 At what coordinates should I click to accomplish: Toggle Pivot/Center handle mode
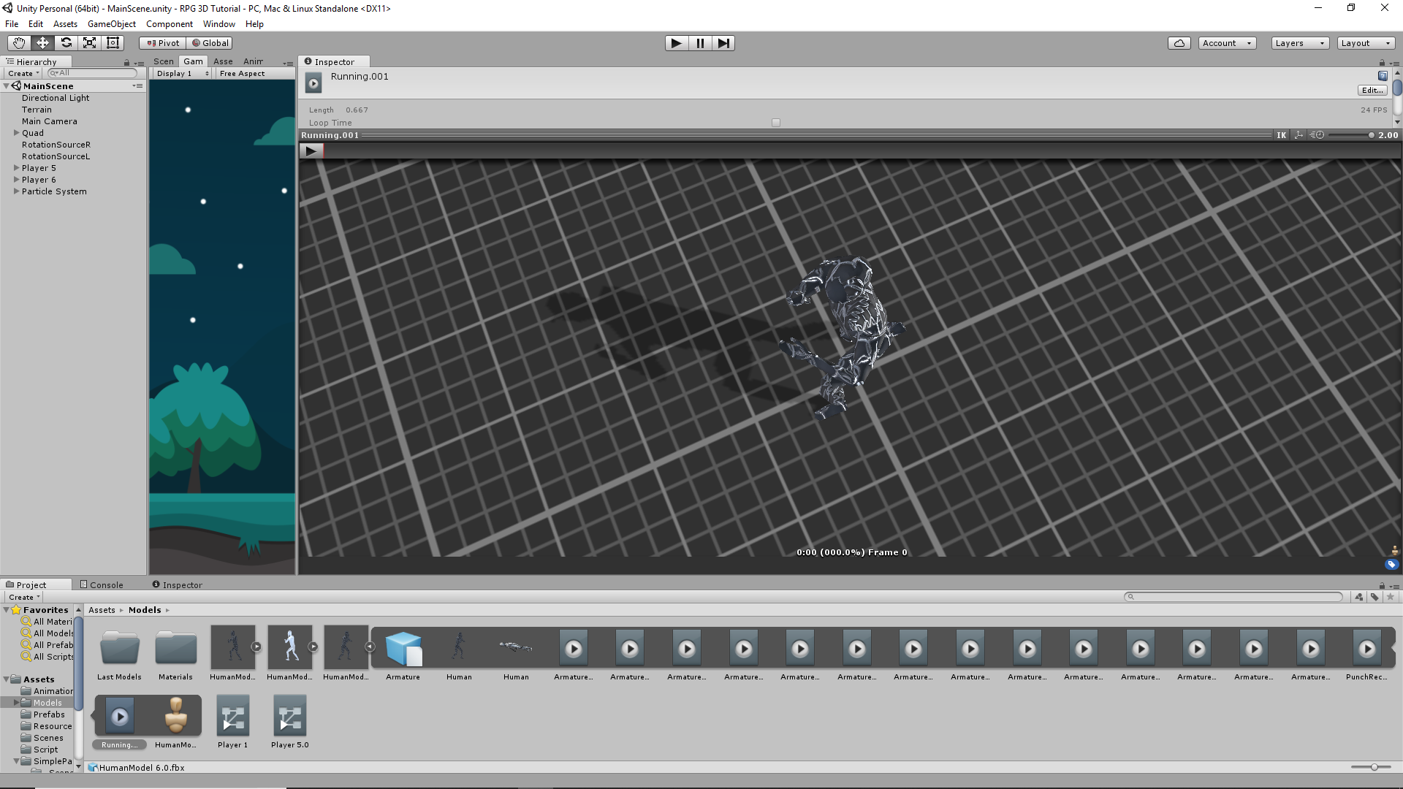[x=162, y=43]
